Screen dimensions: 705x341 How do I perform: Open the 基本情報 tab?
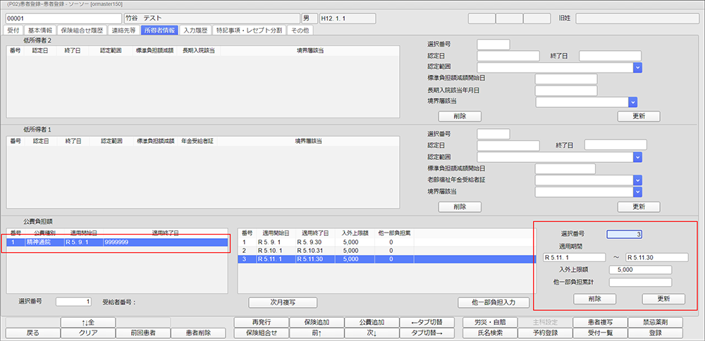42,30
